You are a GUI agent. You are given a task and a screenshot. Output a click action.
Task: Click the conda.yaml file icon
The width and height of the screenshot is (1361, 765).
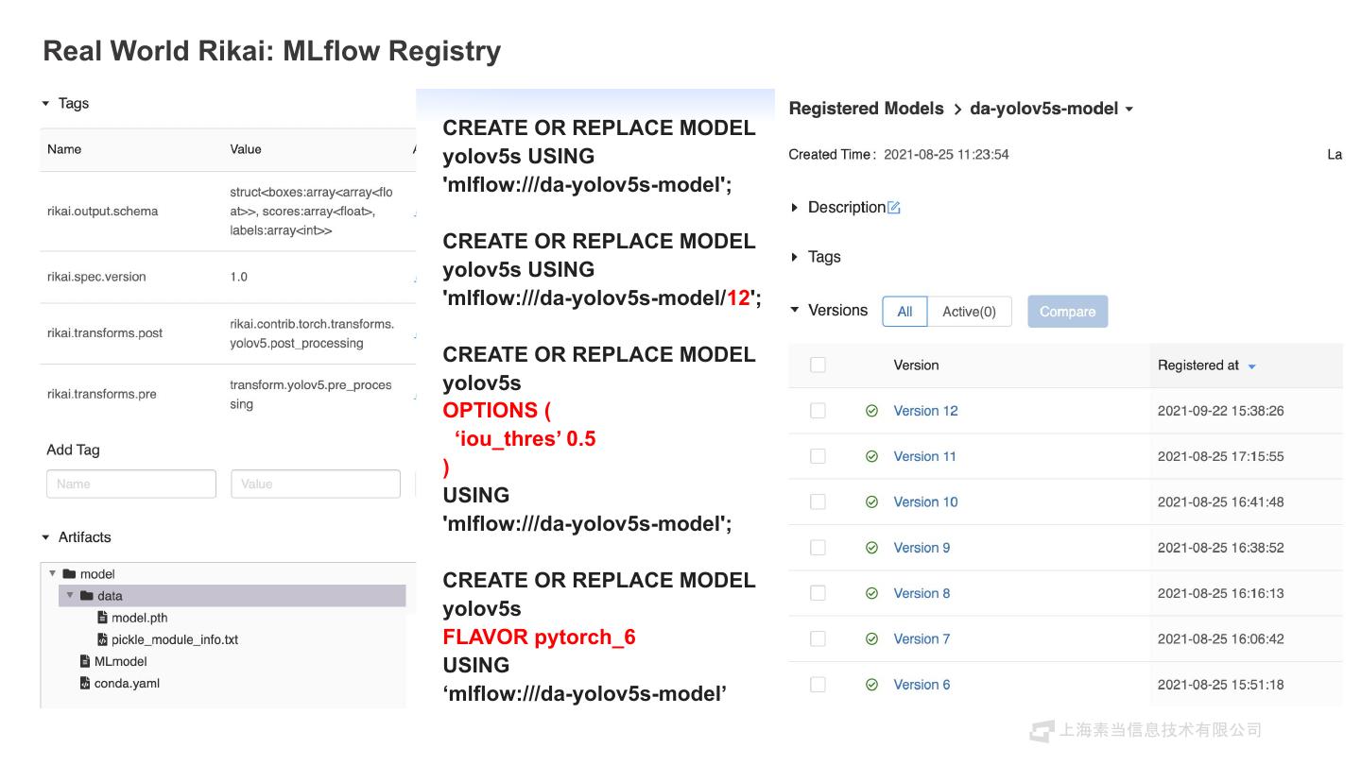[x=85, y=683]
